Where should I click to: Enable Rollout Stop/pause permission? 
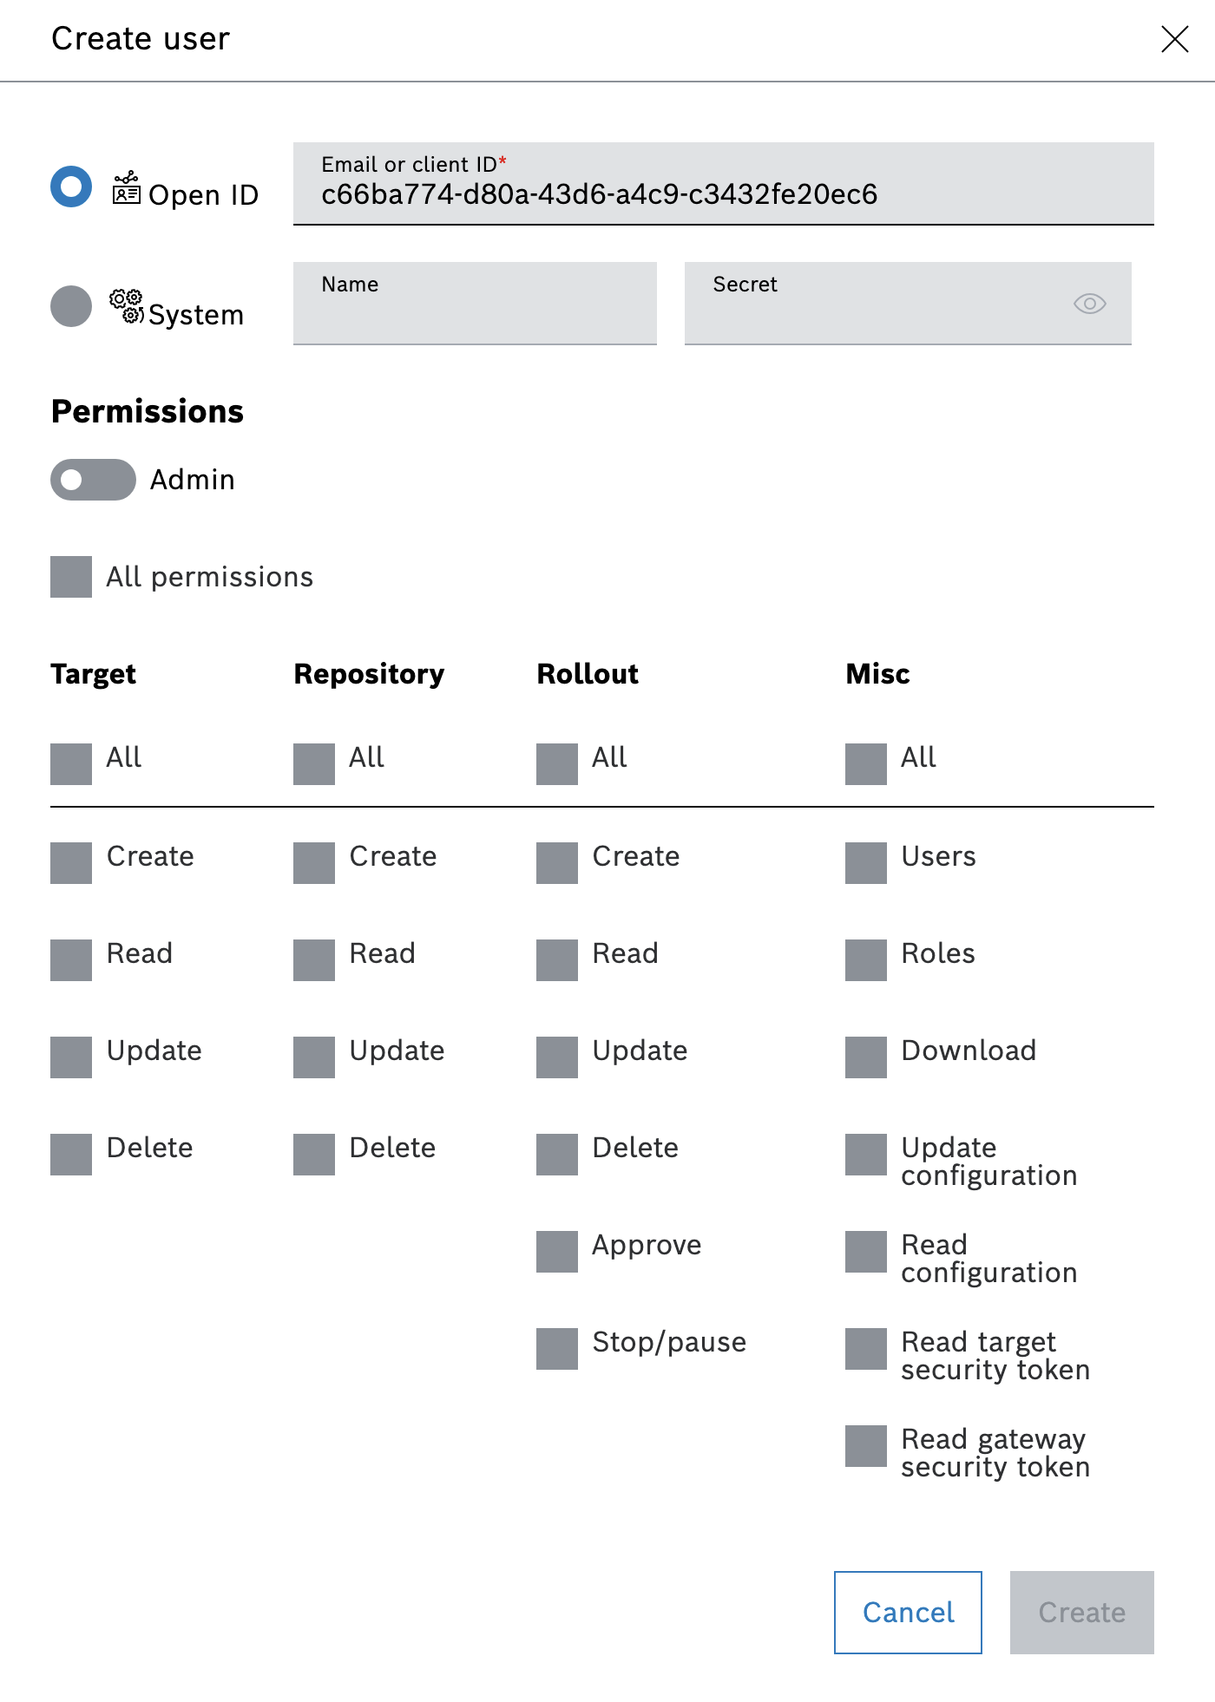click(557, 1349)
